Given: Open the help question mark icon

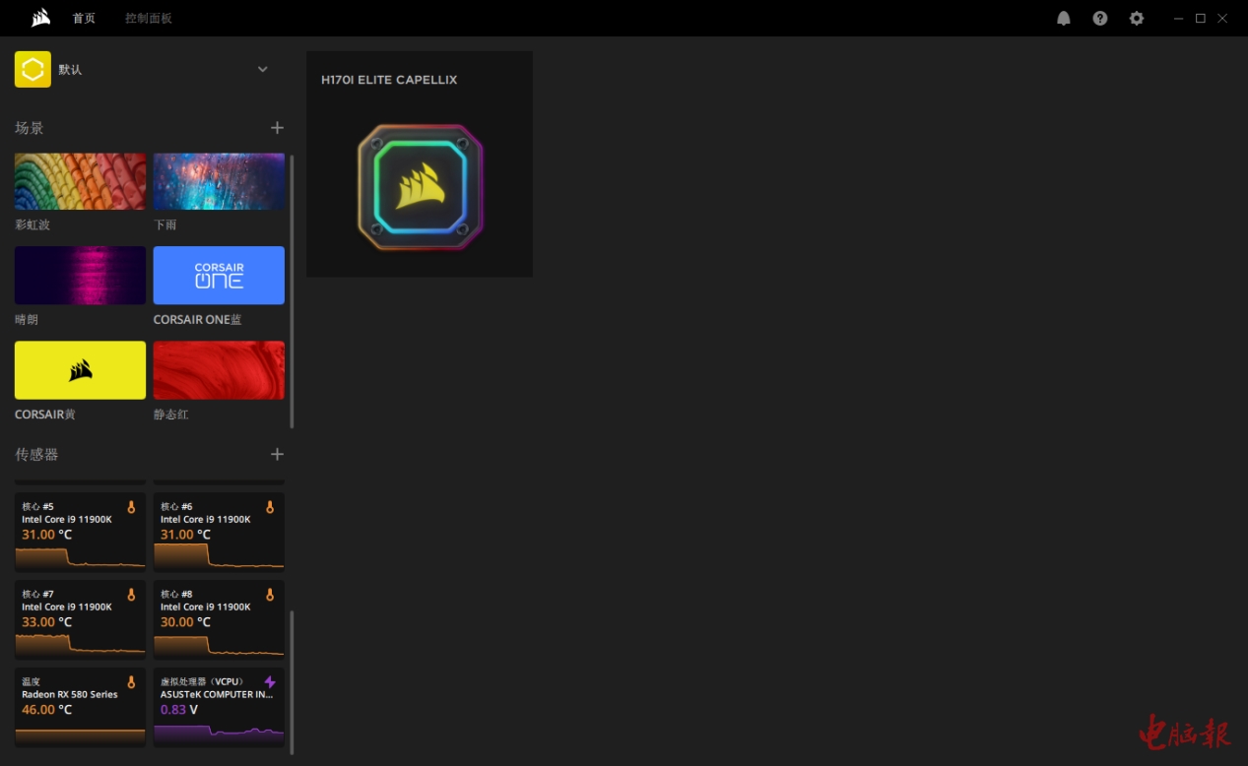Looking at the screenshot, I should pos(1100,19).
